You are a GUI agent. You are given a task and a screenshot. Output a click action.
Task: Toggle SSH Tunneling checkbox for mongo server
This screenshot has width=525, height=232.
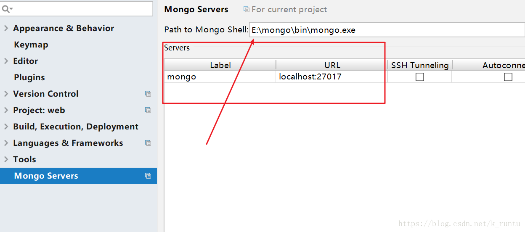click(419, 77)
